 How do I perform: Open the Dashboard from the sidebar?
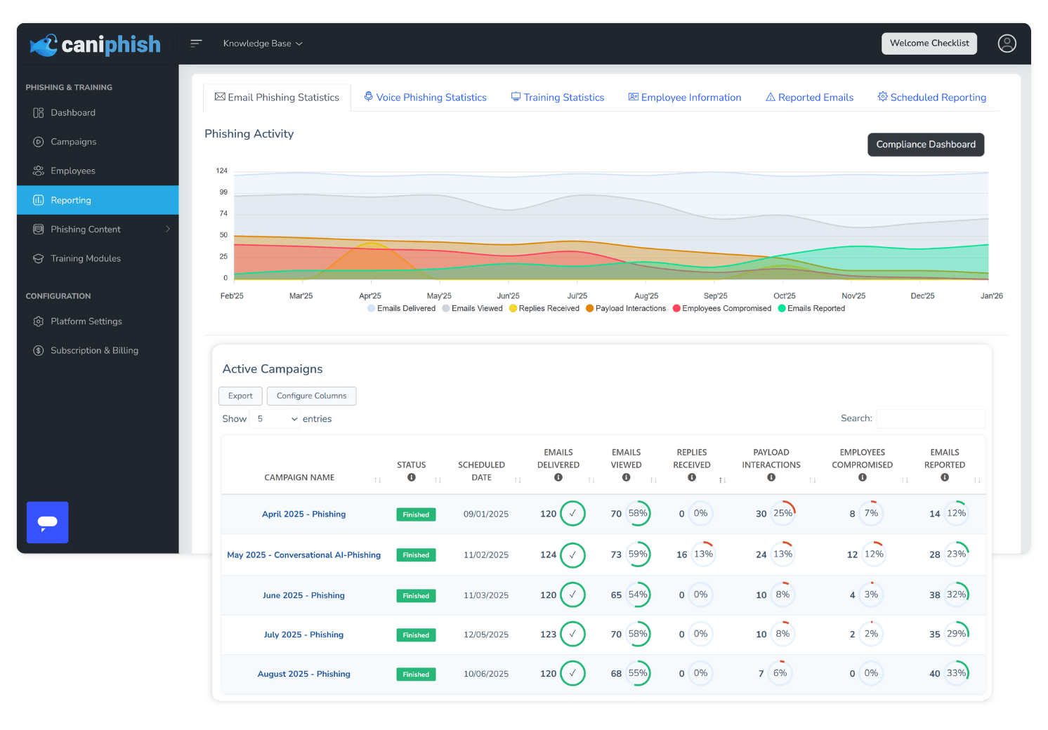[x=72, y=112]
